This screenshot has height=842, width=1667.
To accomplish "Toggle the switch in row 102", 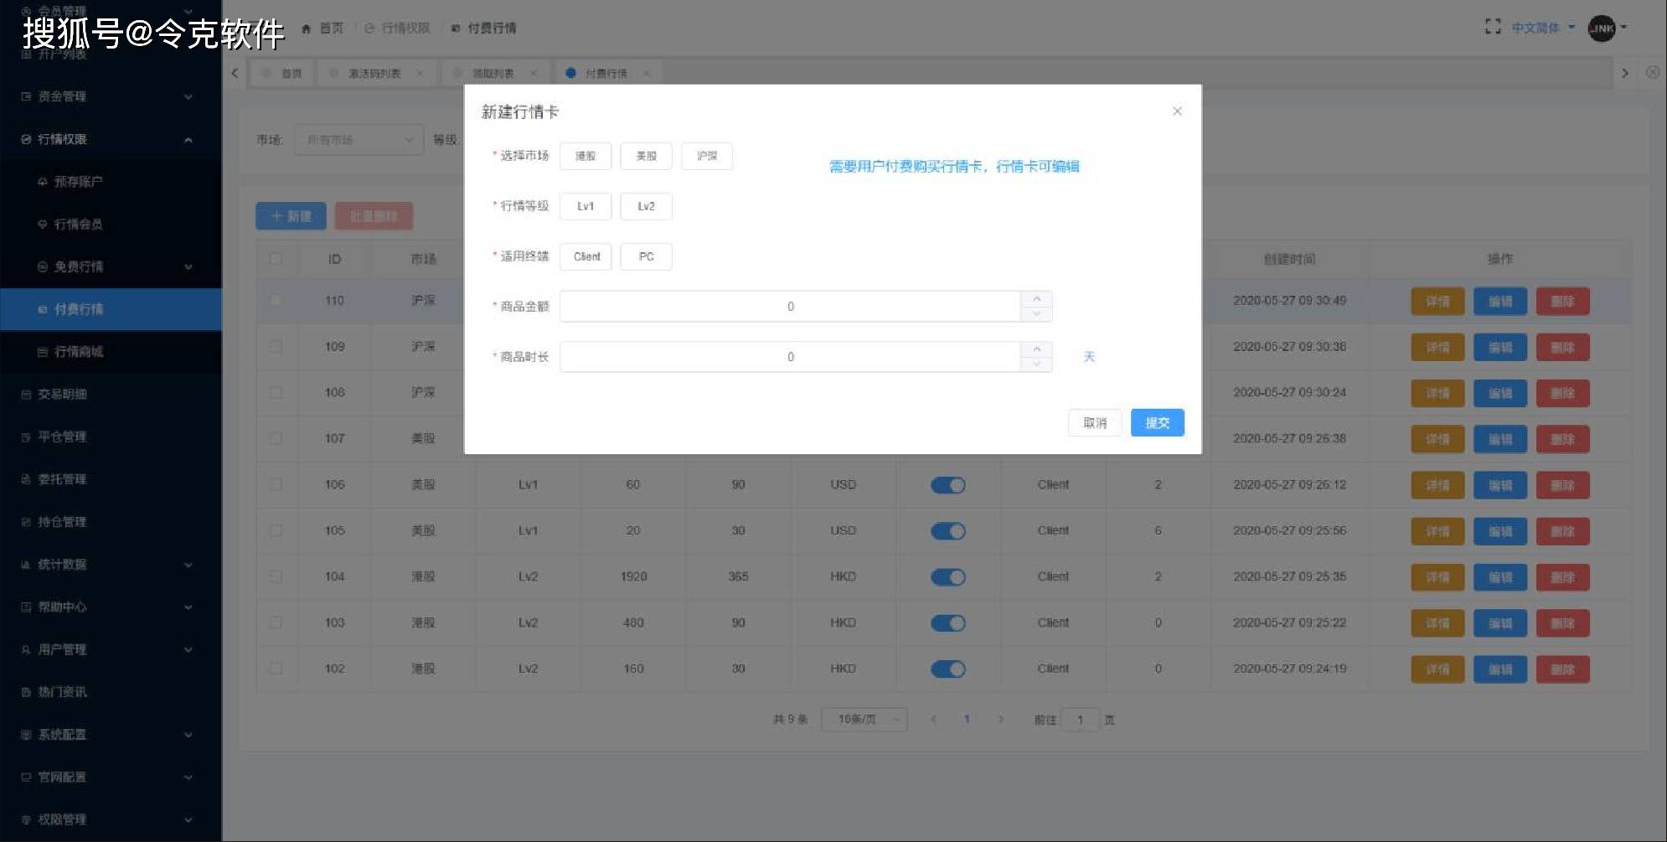I will coord(948,669).
